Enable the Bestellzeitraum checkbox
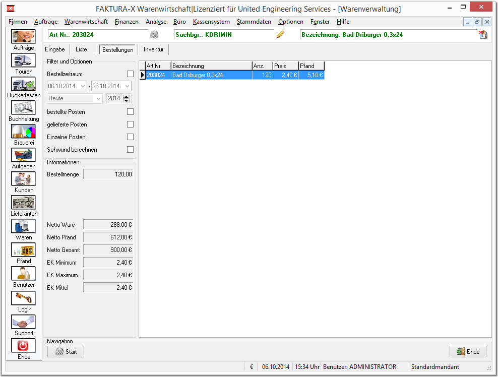 coord(130,74)
